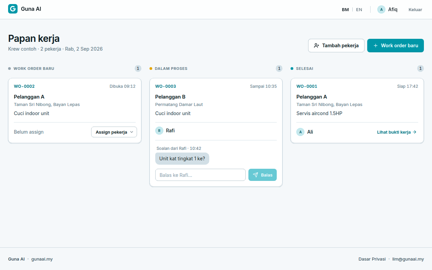Click the Soalan dari Rafi · 10:42 label
The width and height of the screenshot is (432, 270).
tap(179, 148)
